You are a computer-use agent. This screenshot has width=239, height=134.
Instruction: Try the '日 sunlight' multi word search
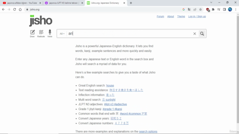(109, 100)
